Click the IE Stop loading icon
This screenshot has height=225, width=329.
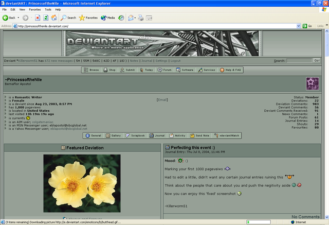pos(37,18)
